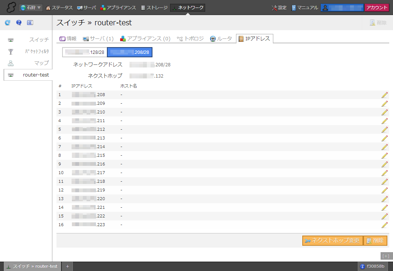Open the 石狩 zone dropdown

coord(31,8)
